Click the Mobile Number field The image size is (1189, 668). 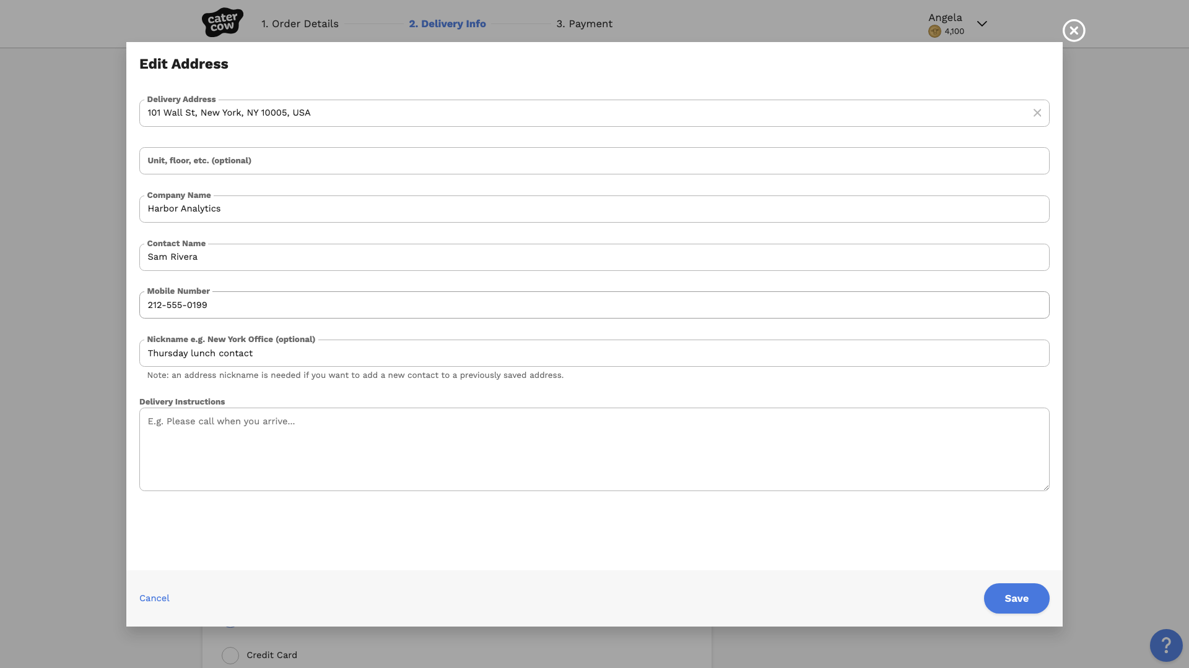(x=594, y=305)
